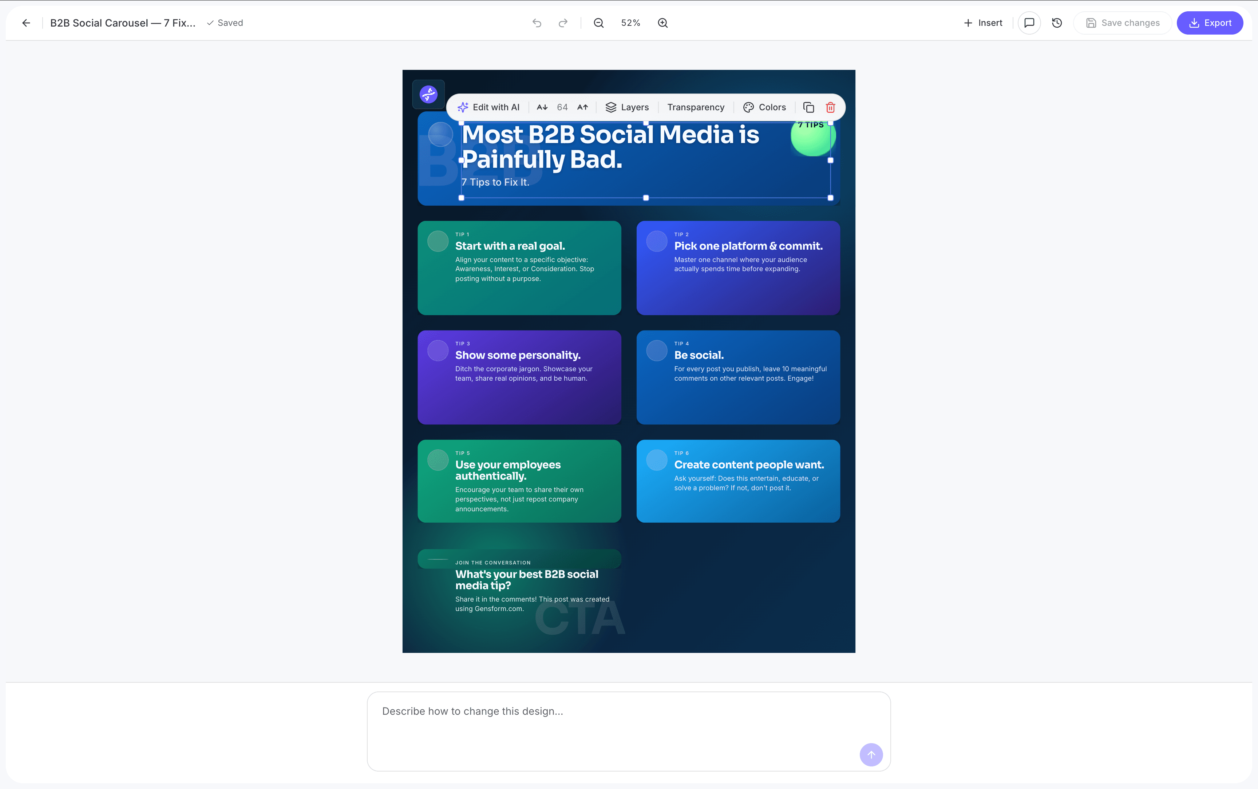Select Create content people want heading
Image resolution: width=1258 pixels, height=789 pixels.
[749, 465]
